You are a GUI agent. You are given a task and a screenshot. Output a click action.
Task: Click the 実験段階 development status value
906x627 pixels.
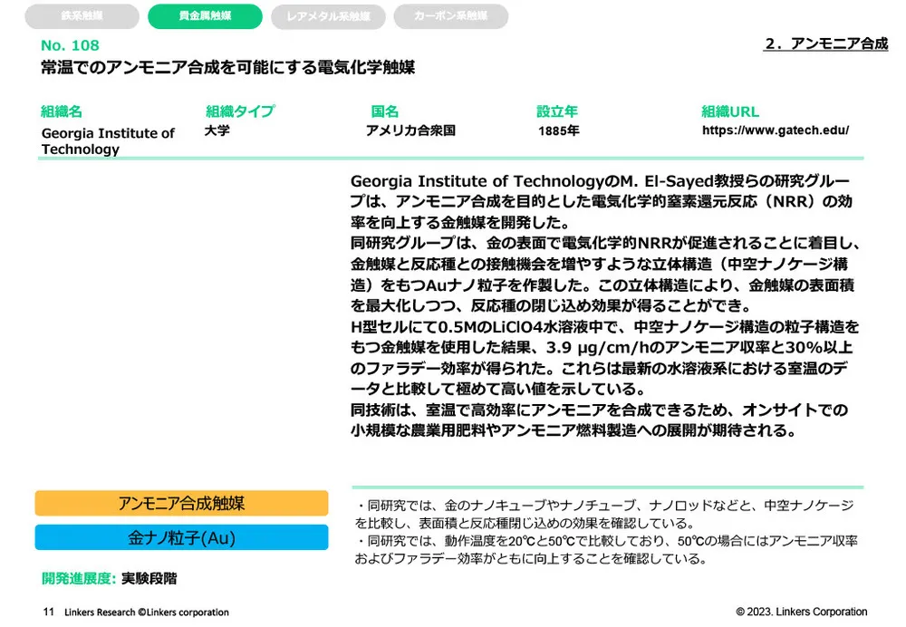149,578
